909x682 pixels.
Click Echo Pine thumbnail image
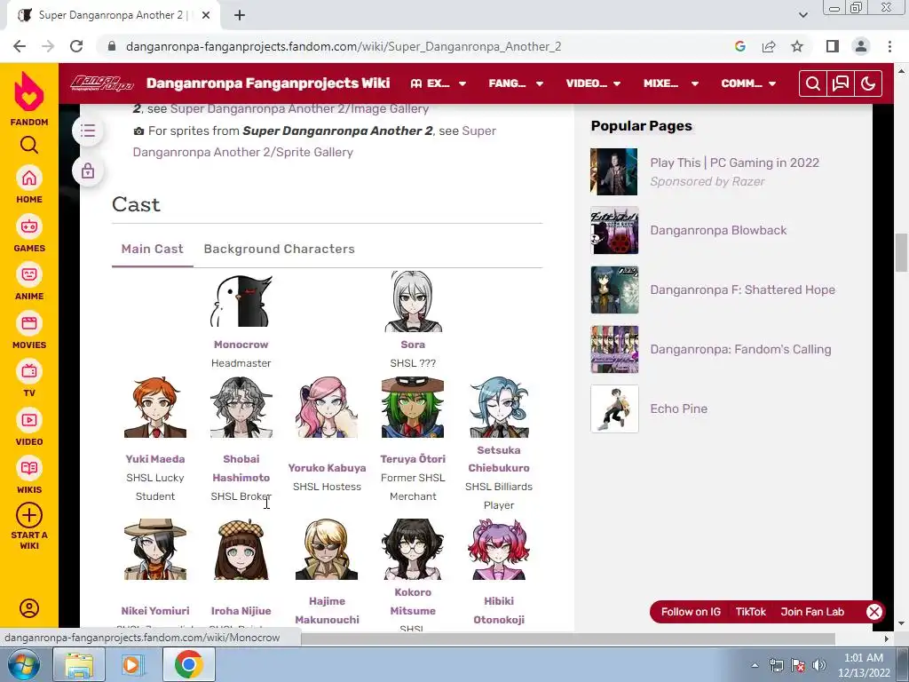(614, 408)
